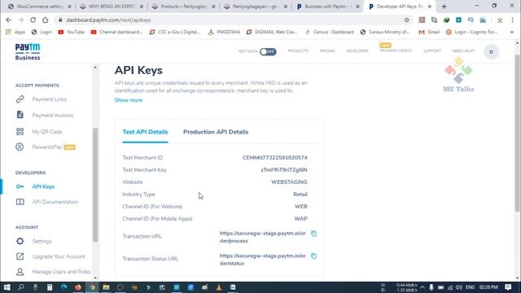Click the API Keys key icon
521x293 pixels.
(20, 186)
